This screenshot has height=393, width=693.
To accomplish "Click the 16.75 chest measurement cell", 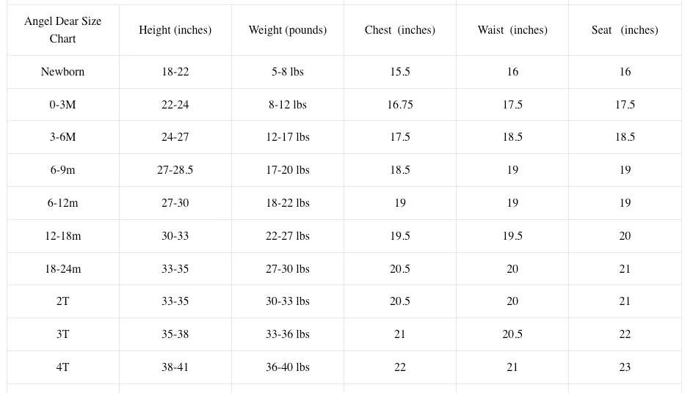I will click(400, 105).
